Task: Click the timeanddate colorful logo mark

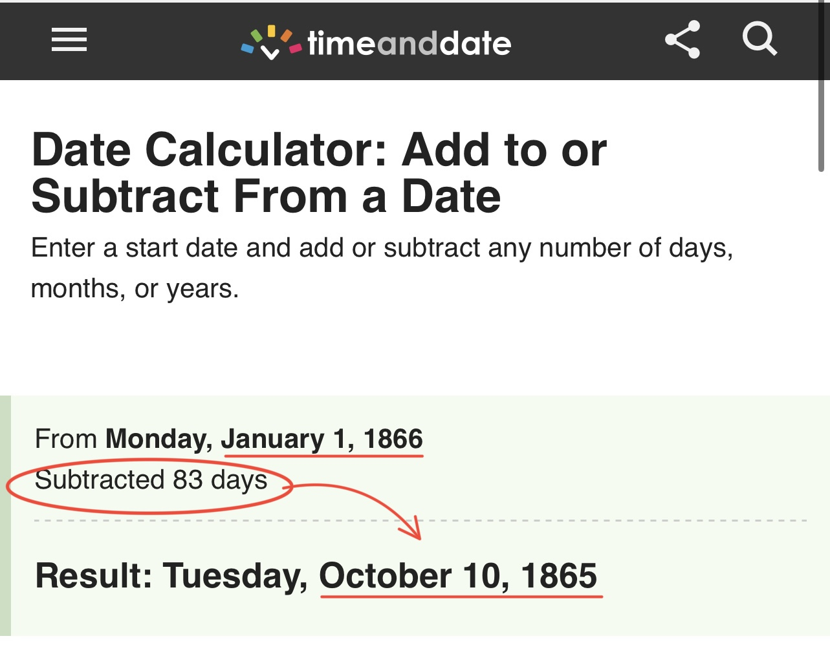Action: [271, 43]
